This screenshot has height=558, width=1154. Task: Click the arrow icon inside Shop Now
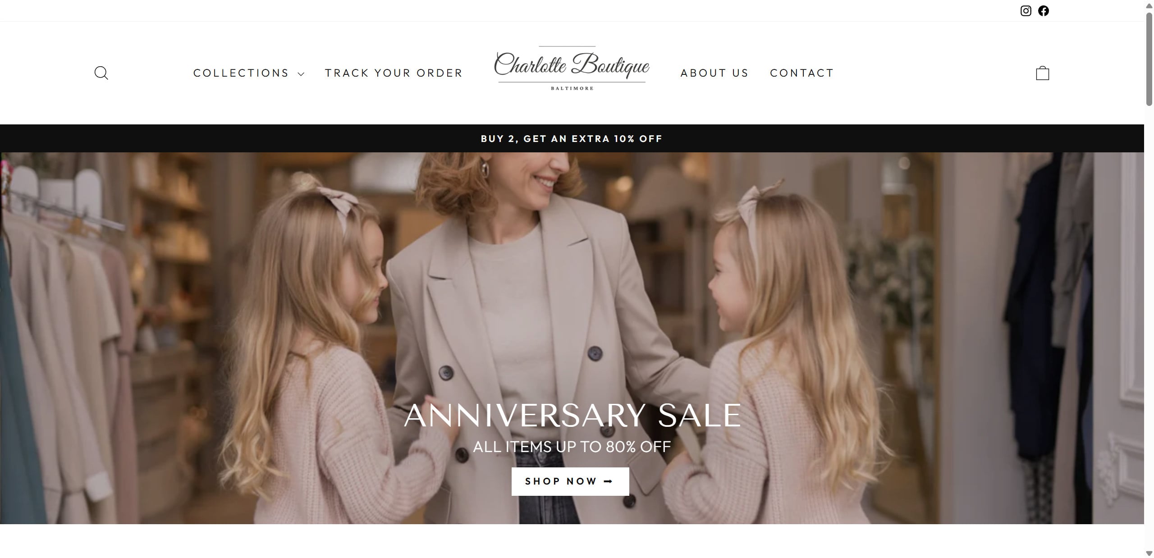click(x=608, y=481)
